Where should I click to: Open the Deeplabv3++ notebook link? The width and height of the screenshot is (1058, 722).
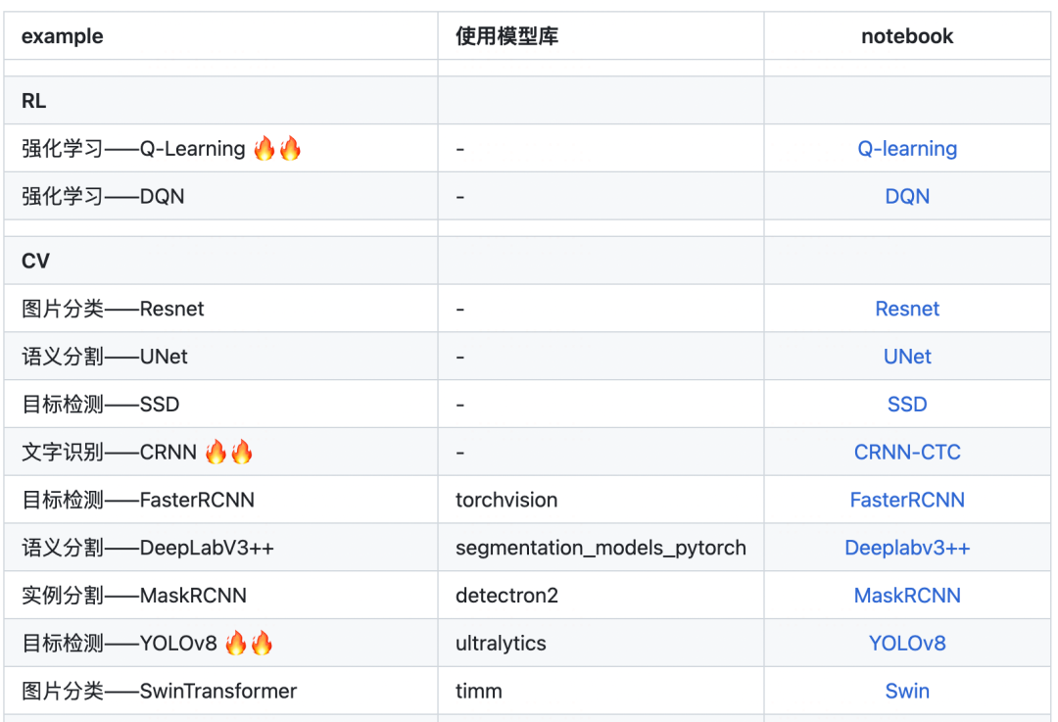(907, 548)
